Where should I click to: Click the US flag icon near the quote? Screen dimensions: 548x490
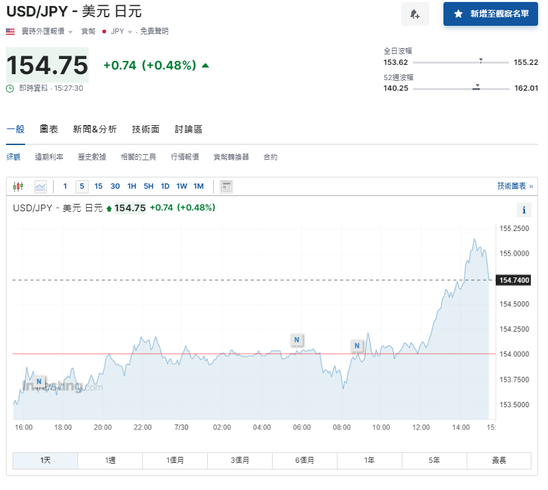[9, 30]
